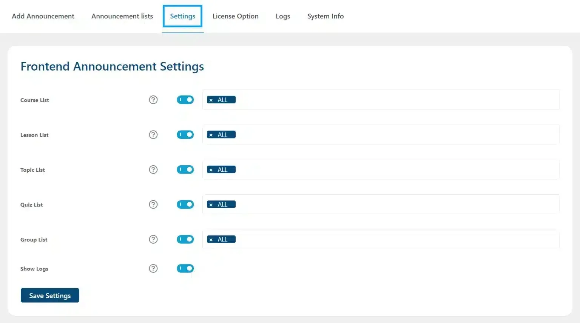Go to the Add Announcement section
The width and height of the screenshot is (580, 323).
coord(43,16)
